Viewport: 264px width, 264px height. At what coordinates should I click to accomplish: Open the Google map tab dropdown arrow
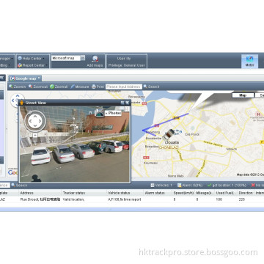pyautogui.click(x=39, y=78)
